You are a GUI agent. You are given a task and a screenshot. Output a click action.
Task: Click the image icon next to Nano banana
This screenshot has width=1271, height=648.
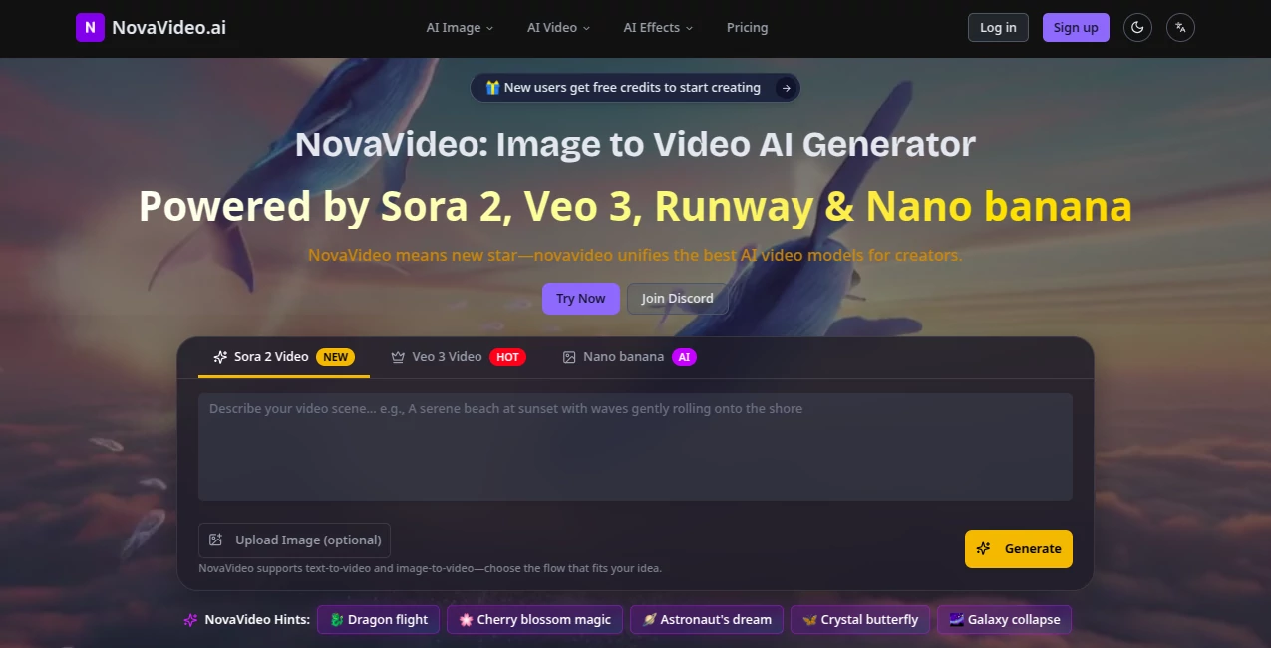coord(568,356)
